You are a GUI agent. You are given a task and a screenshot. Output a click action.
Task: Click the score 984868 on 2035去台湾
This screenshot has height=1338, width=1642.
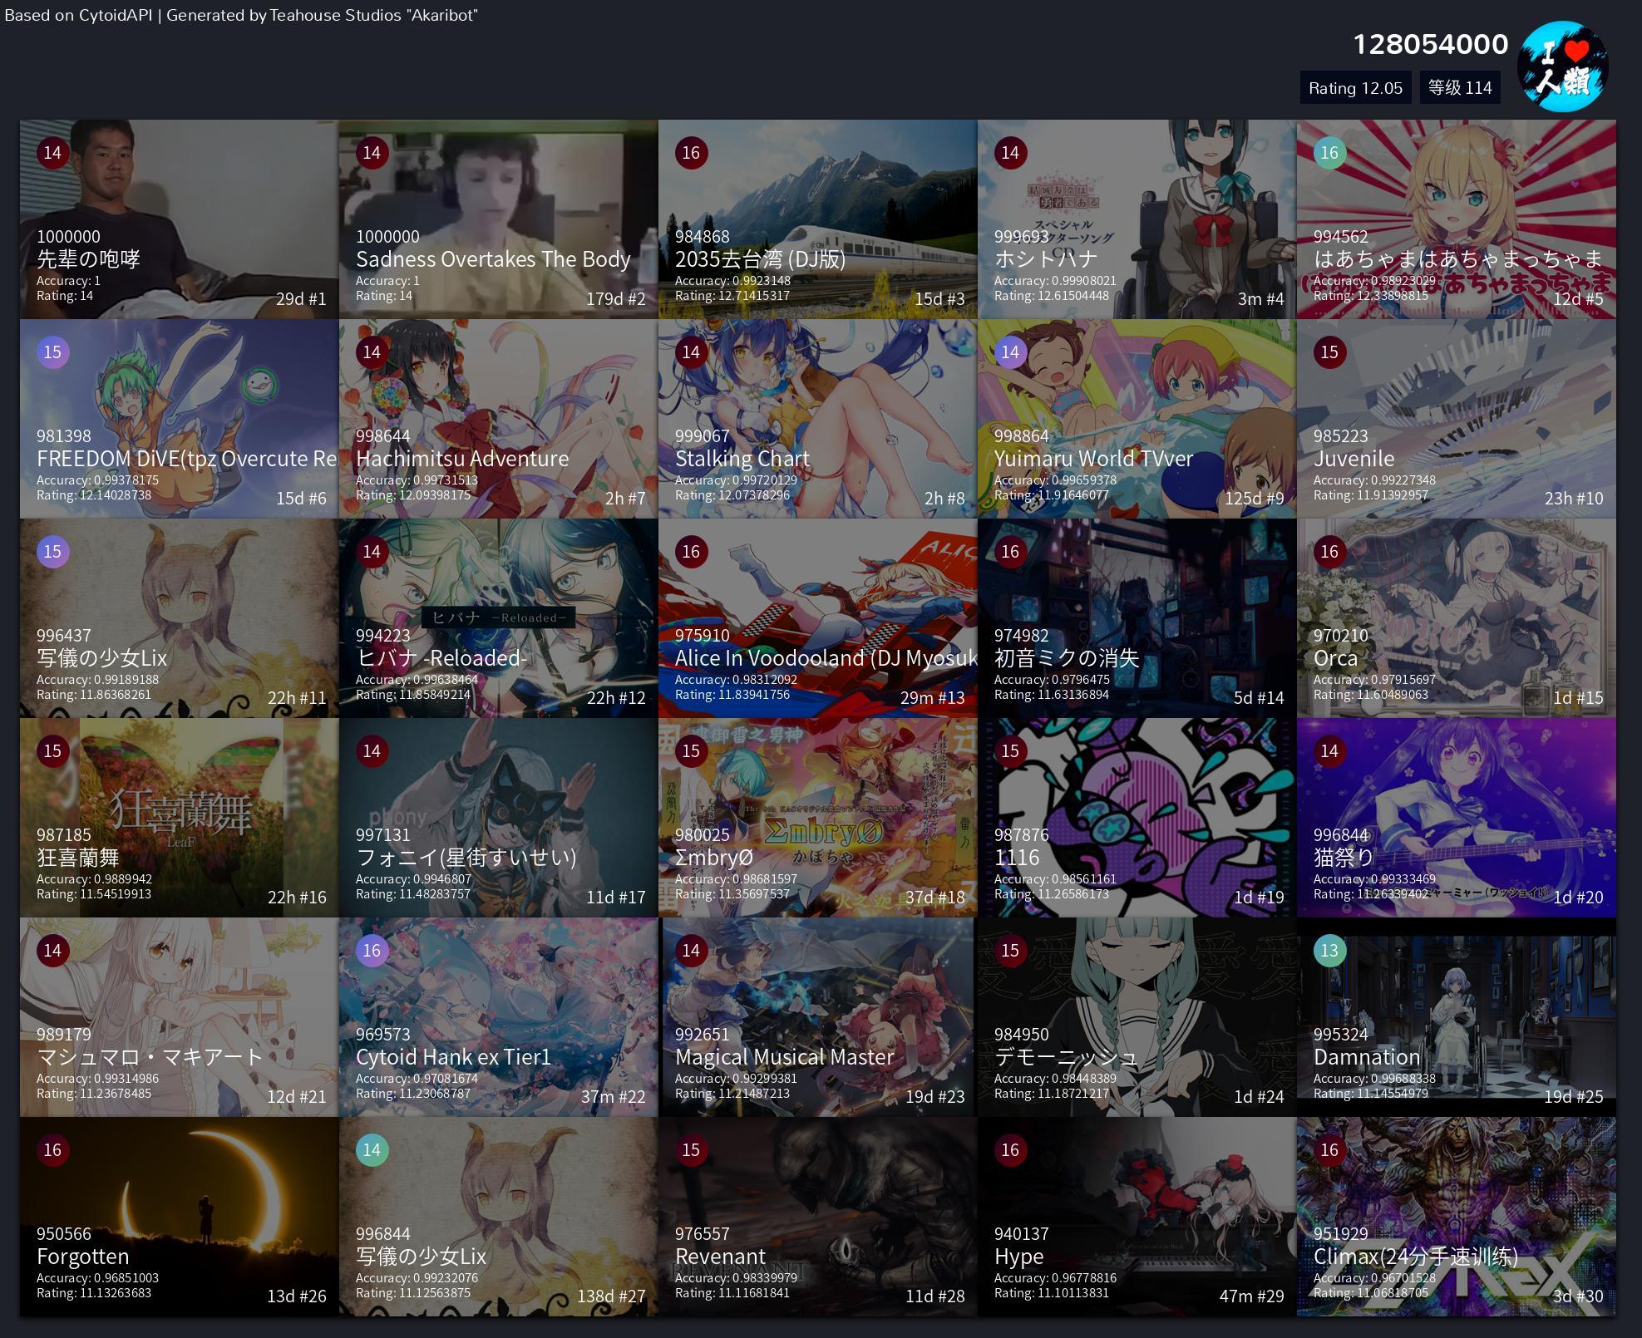[703, 237]
